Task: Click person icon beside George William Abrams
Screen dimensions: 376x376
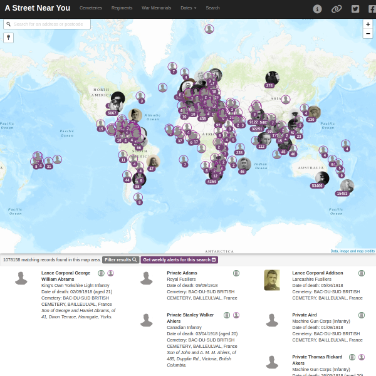Action: click(x=110, y=273)
